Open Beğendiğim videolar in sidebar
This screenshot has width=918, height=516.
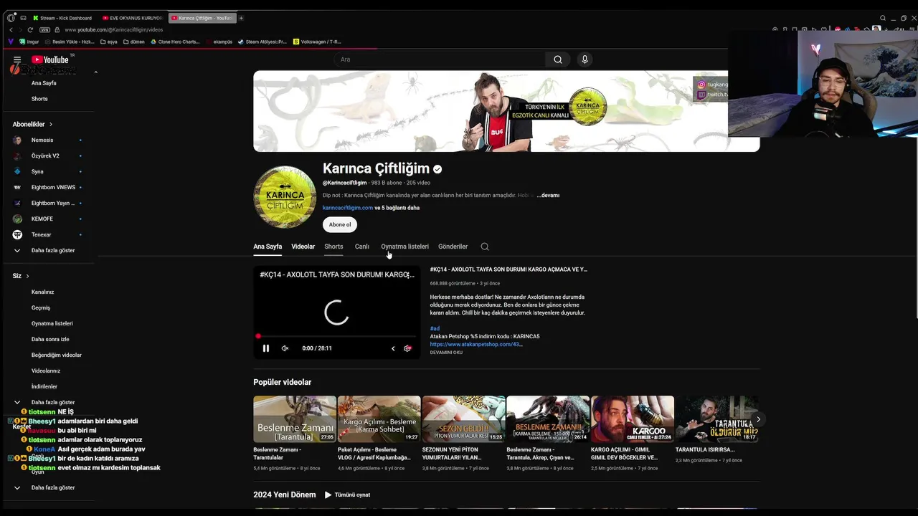(x=57, y=355)
